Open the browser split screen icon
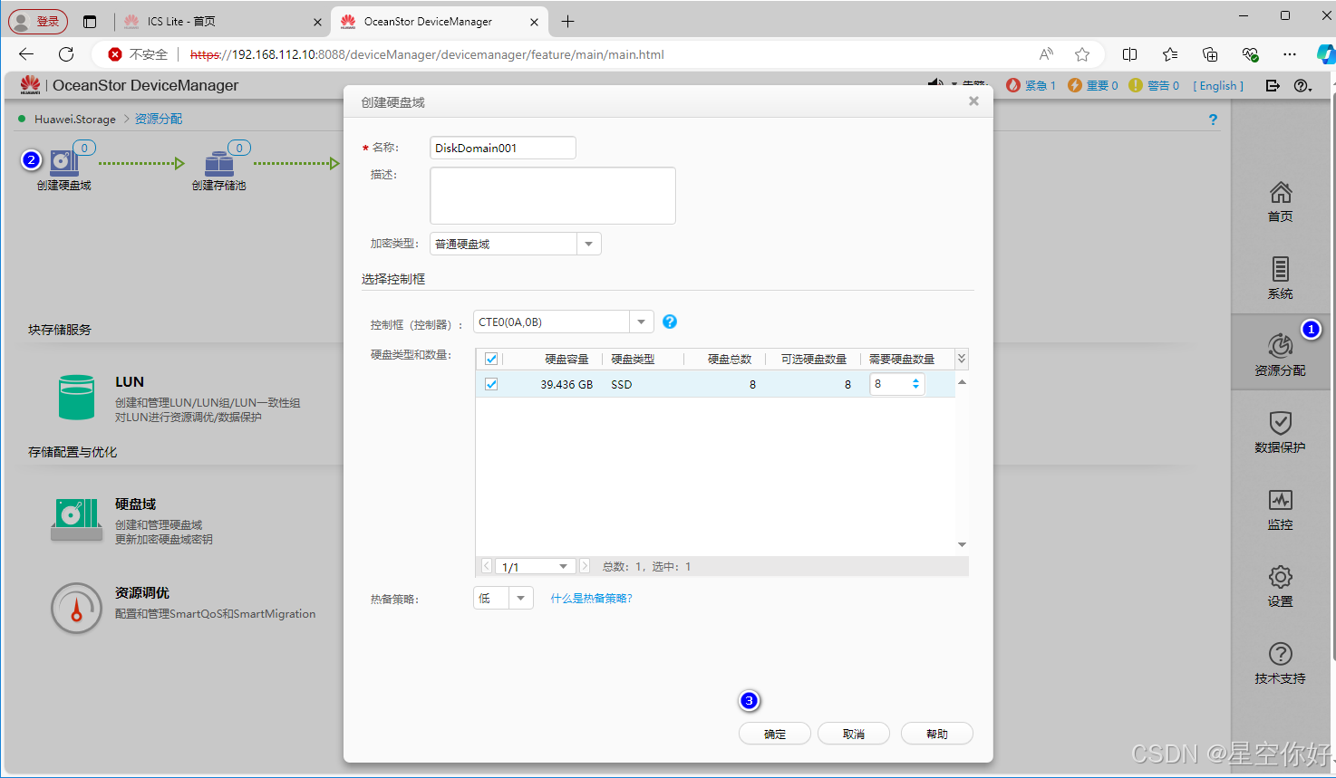Viewport: 1336px width, 778px height. coord(1129,54)
